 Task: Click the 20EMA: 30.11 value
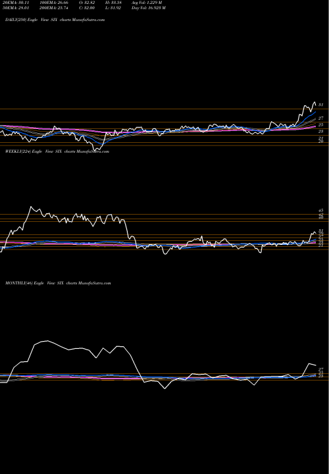click(x=14, y=3)
